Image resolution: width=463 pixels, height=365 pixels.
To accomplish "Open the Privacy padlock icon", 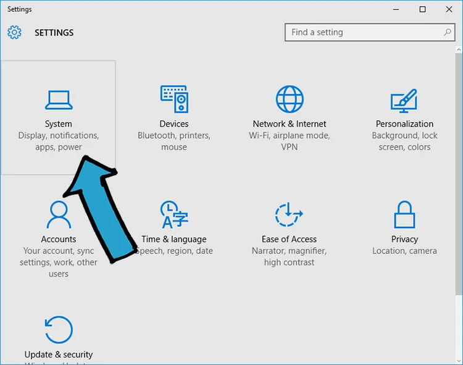I will [404, 215].
